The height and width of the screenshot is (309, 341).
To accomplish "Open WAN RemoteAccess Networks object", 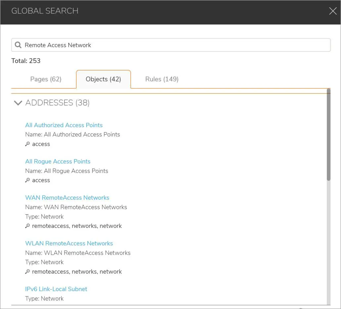I will coord(67,198).
